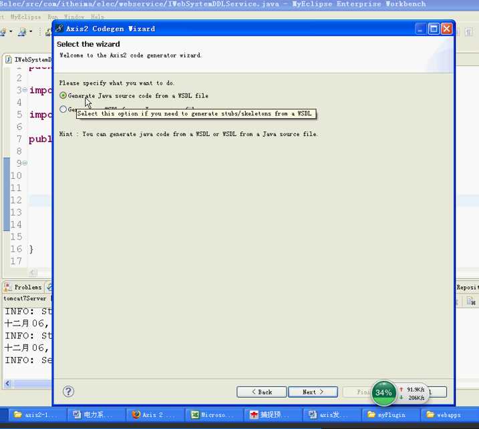Proceed with the Next button
The height and width of the screenshot is (429, 479).
pos(313,392)
